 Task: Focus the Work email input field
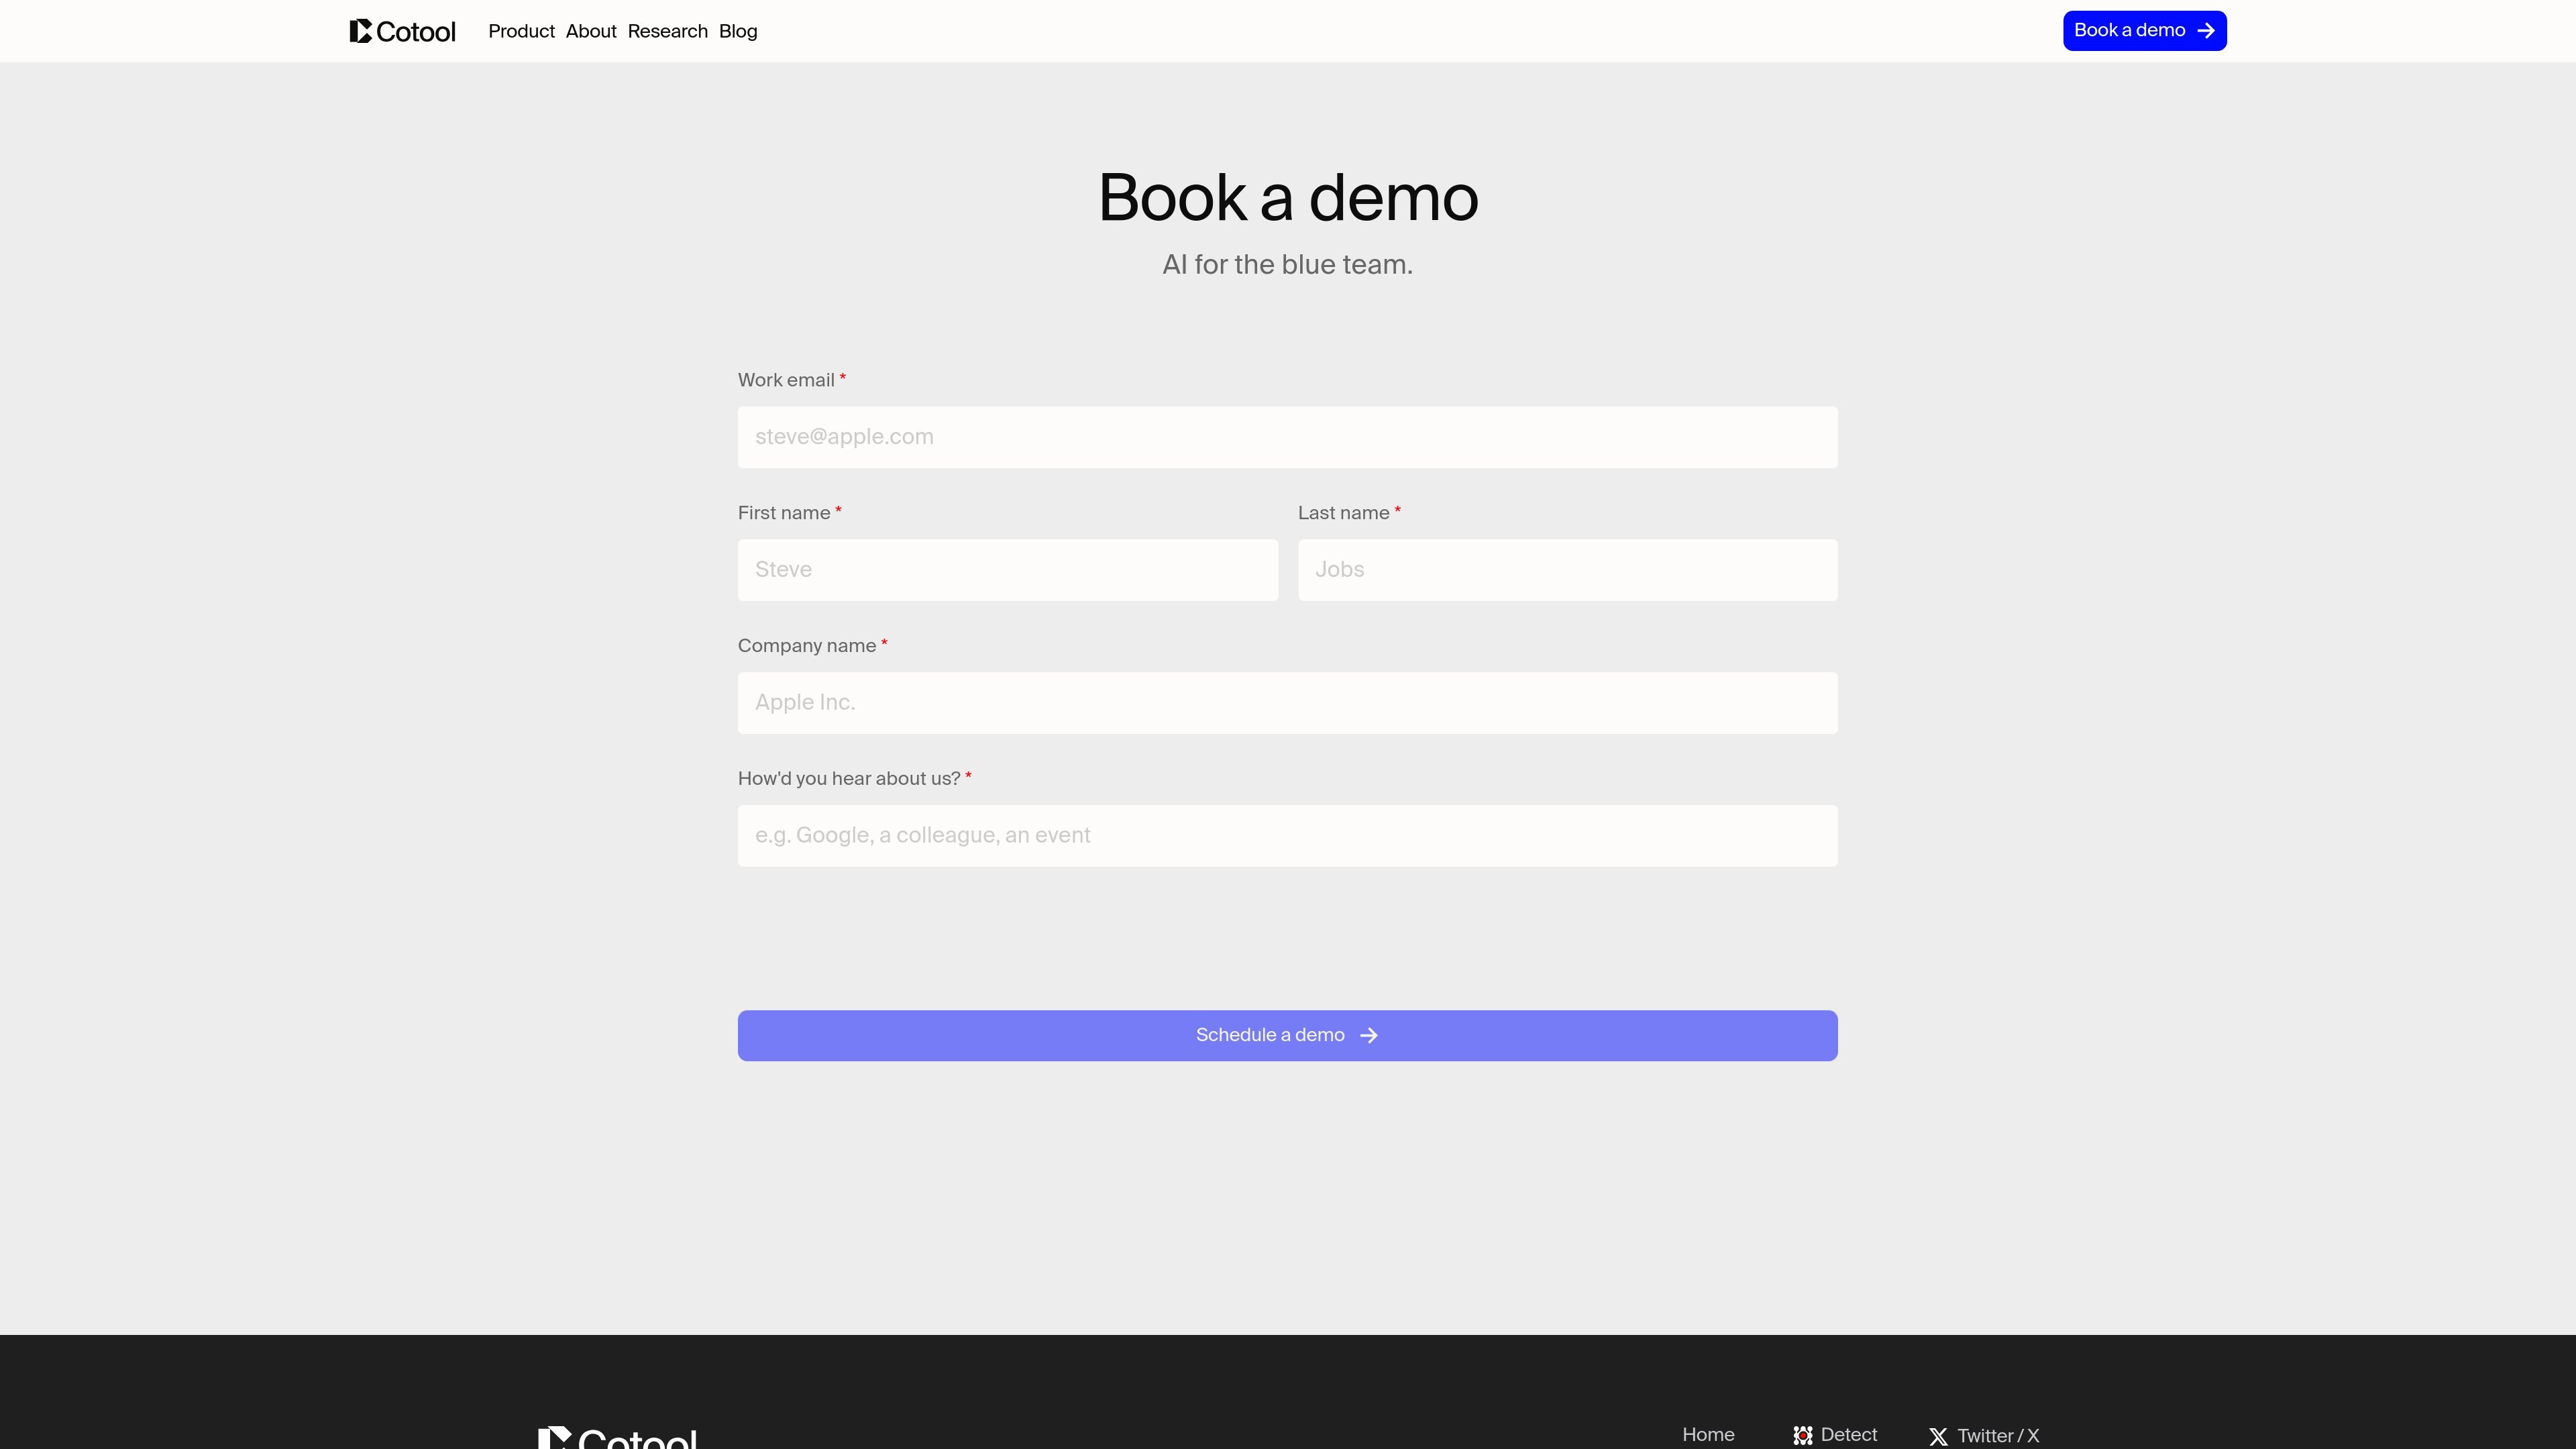point(1287,437)
